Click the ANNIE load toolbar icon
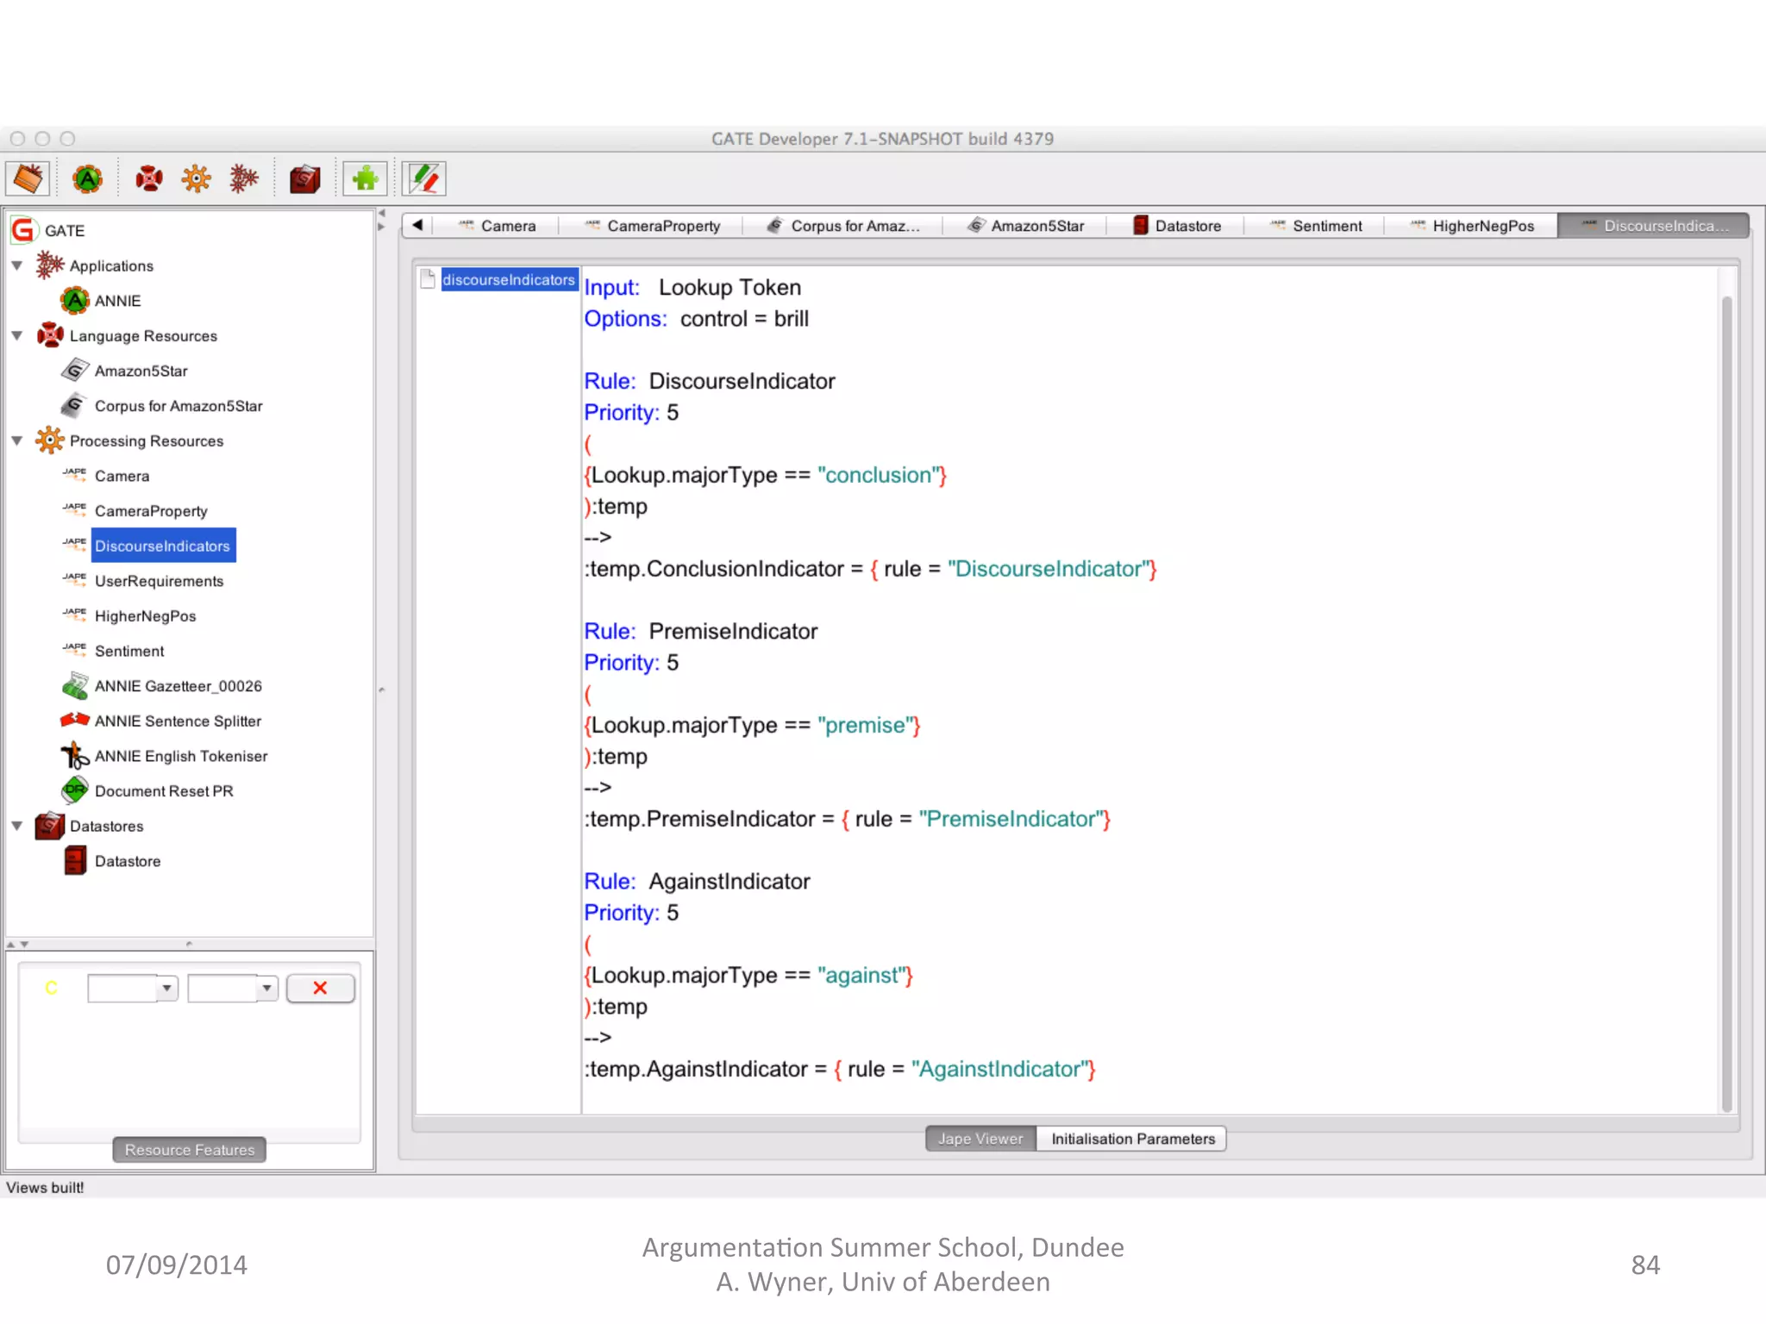1766x1324 pixels. click(87, 179)
